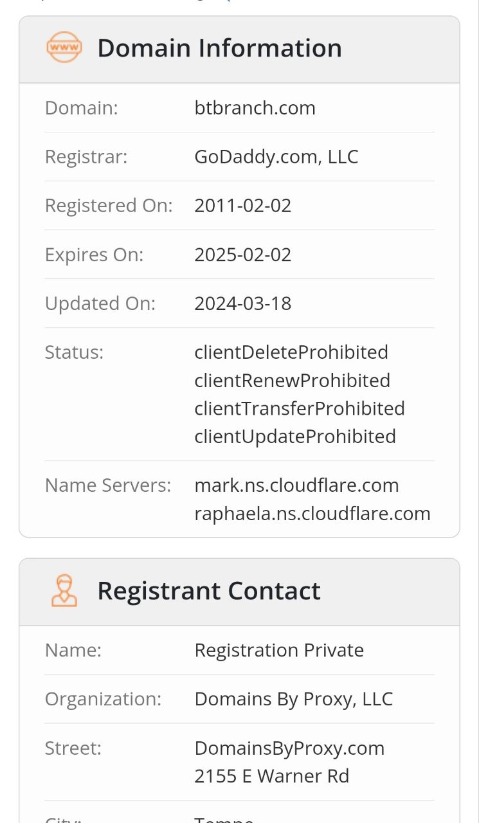Select the registered date 2011-02-02

[x=243, y=206]
